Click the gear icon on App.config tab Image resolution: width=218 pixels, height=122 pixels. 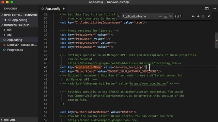click(43, 8)
